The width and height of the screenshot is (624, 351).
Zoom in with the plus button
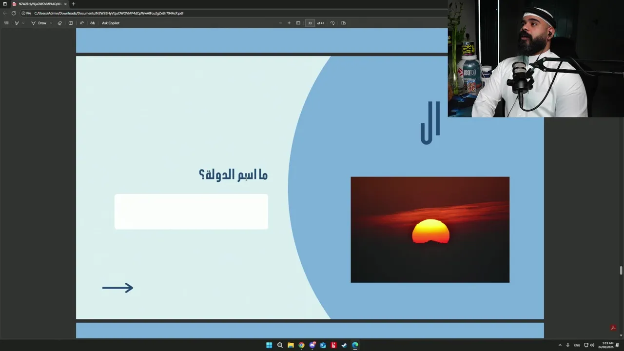tap(289, 23)
